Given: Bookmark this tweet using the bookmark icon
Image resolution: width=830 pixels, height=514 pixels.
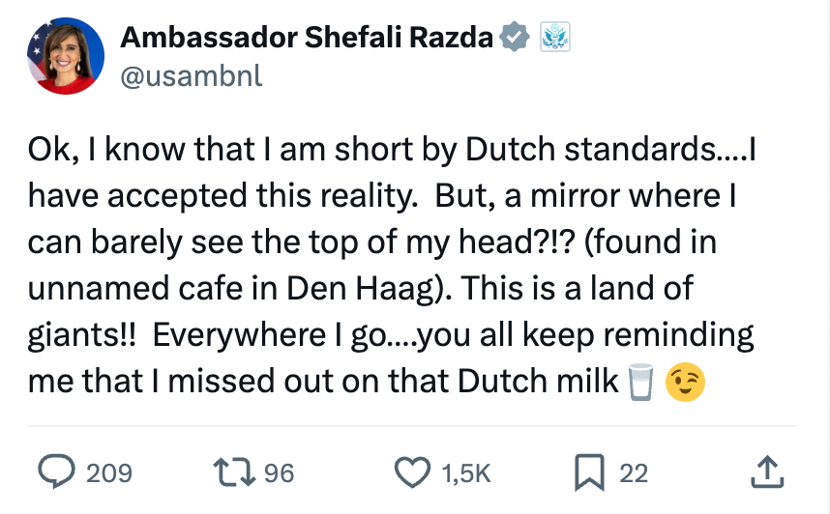Looking at the screenshot, I should click(589, 472).
